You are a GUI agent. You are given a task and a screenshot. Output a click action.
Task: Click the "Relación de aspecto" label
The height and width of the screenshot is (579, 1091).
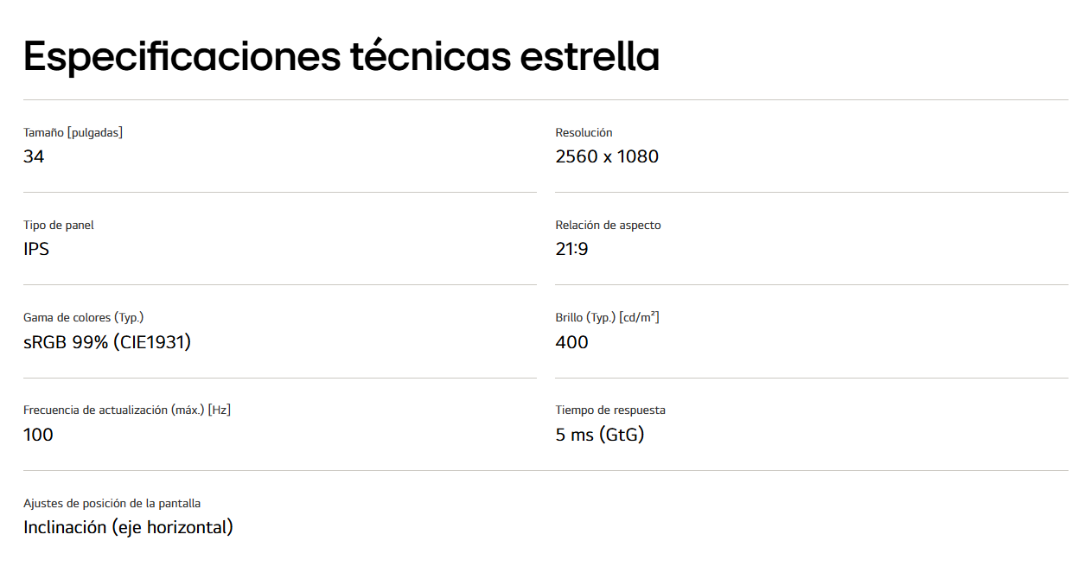coord(608,225)
